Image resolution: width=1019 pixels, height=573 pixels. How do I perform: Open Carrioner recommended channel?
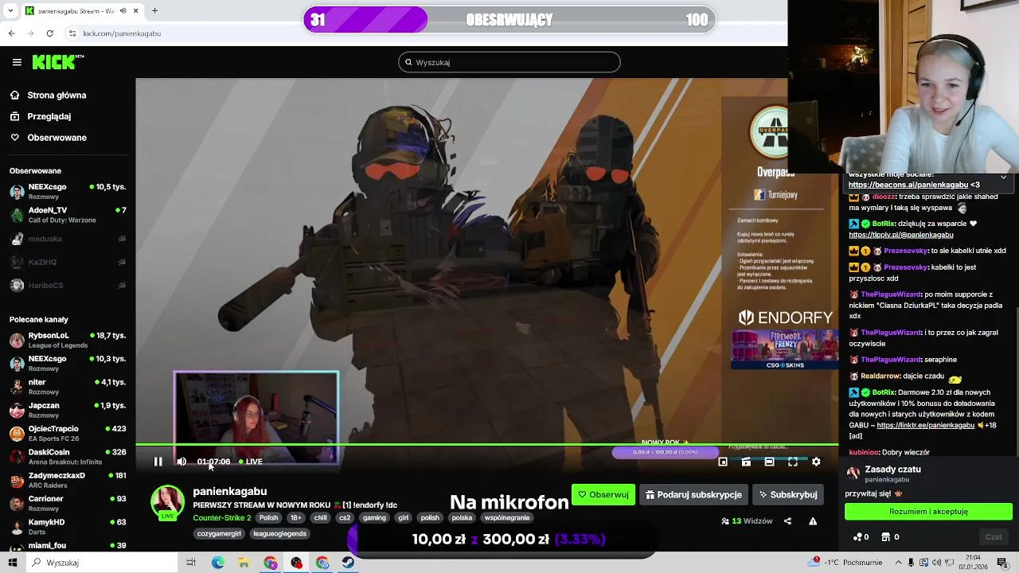pos(68,503)
